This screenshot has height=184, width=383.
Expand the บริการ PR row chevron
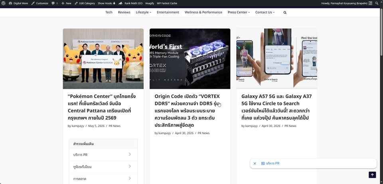(130, 154)
